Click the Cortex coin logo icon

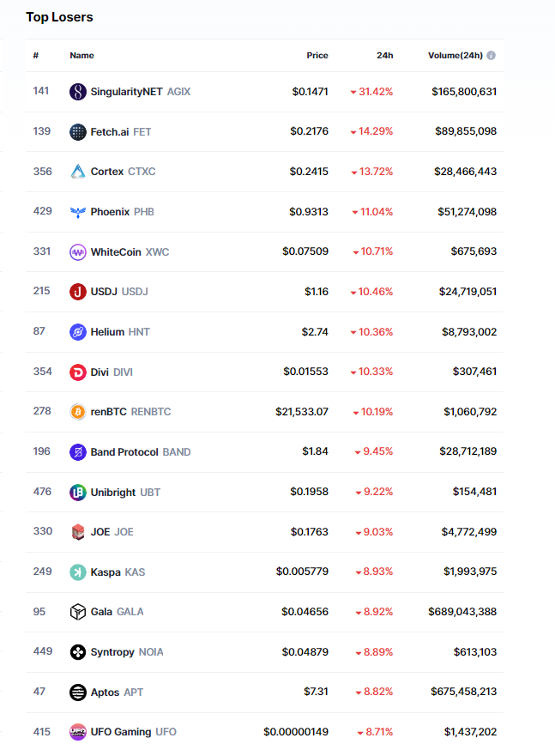coord(78,172)
